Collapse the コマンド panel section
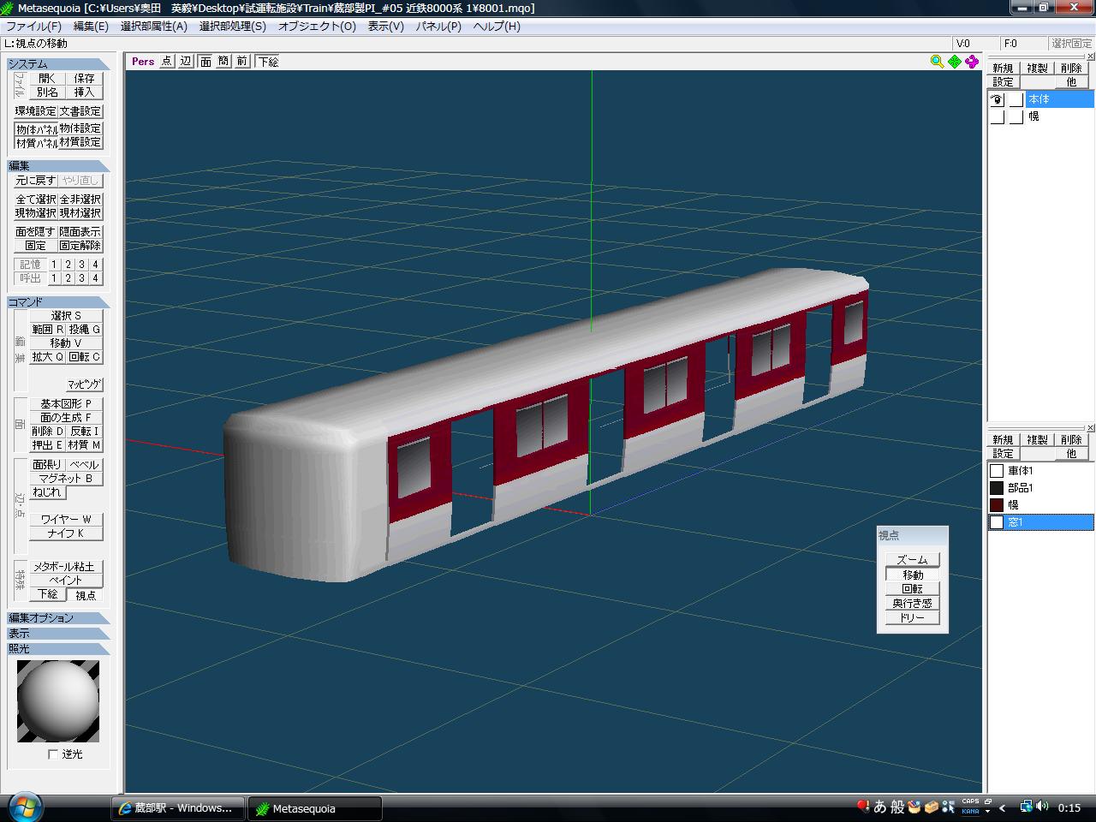The image size is (1096, 822). (58, 301)
